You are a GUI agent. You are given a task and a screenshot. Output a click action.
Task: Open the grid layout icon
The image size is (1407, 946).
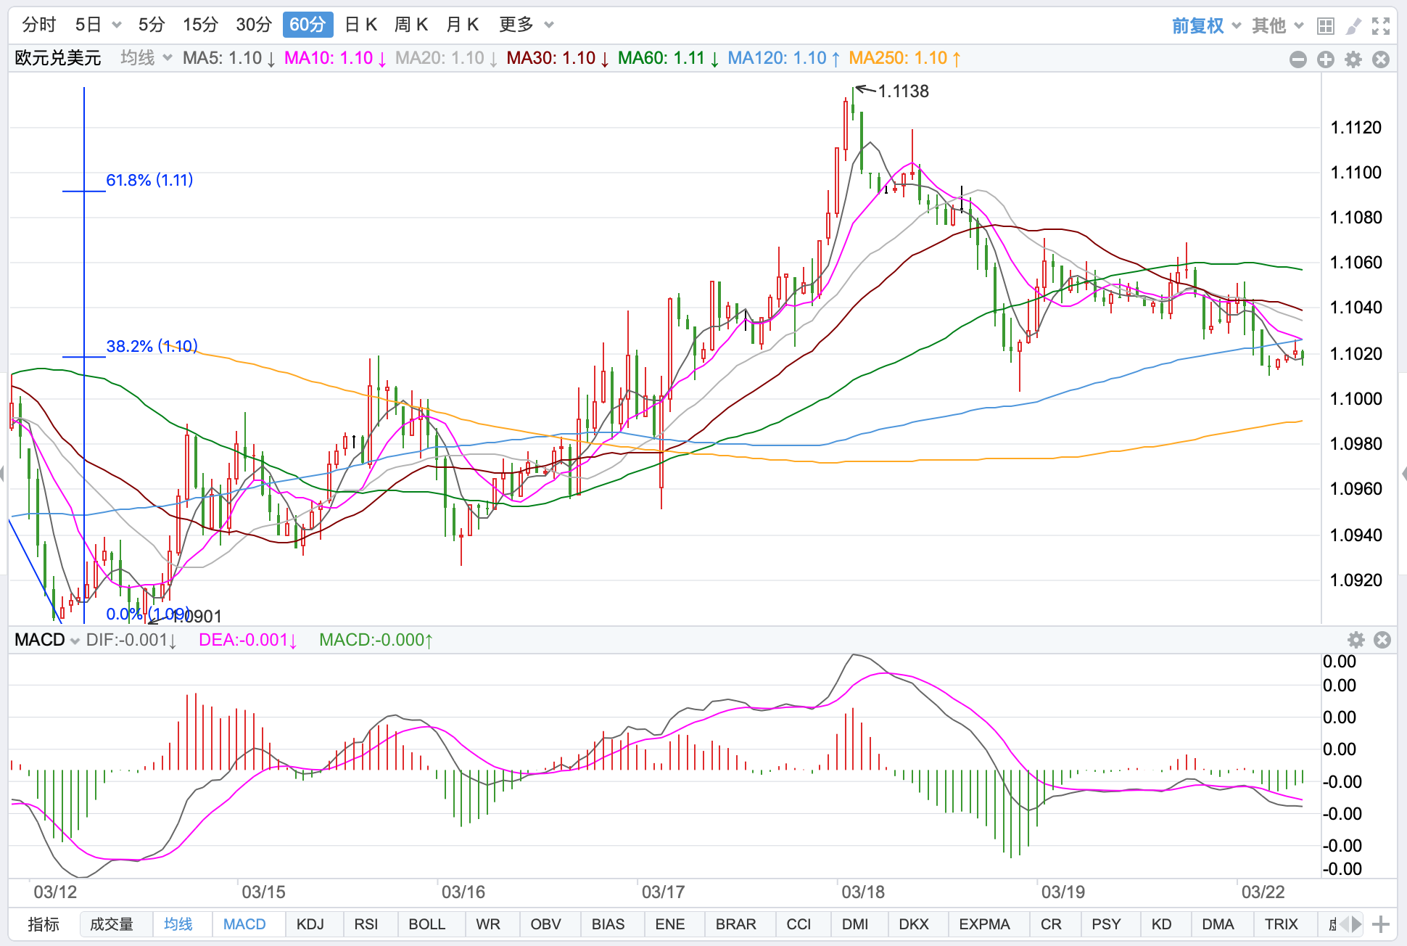coord(1326,26)
